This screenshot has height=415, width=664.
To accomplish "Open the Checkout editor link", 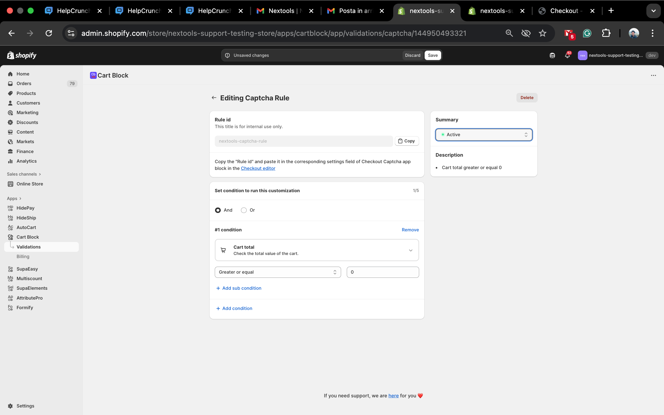I will coord(258,168).
